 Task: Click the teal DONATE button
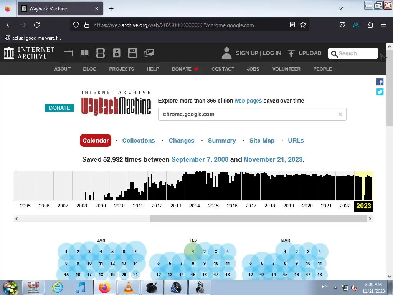[x=59, y=108]
